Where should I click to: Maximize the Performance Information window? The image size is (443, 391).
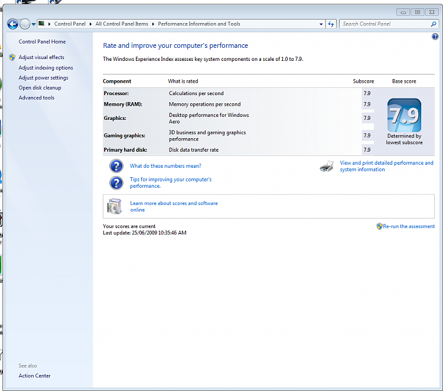(x=417, y=12)
